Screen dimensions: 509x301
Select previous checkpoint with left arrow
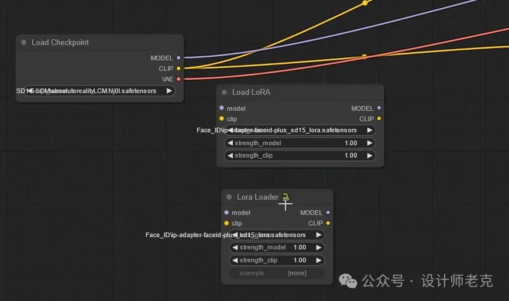[x=30, y=91]
